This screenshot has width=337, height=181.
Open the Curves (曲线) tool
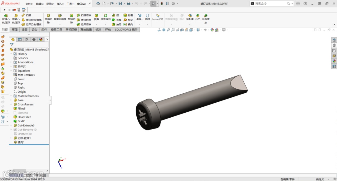pos(147,17)
